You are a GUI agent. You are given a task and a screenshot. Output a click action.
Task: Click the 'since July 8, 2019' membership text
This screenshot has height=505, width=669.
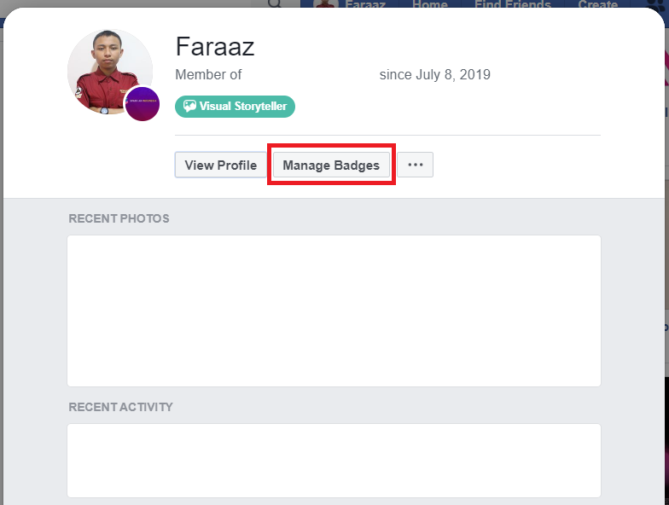434,75
